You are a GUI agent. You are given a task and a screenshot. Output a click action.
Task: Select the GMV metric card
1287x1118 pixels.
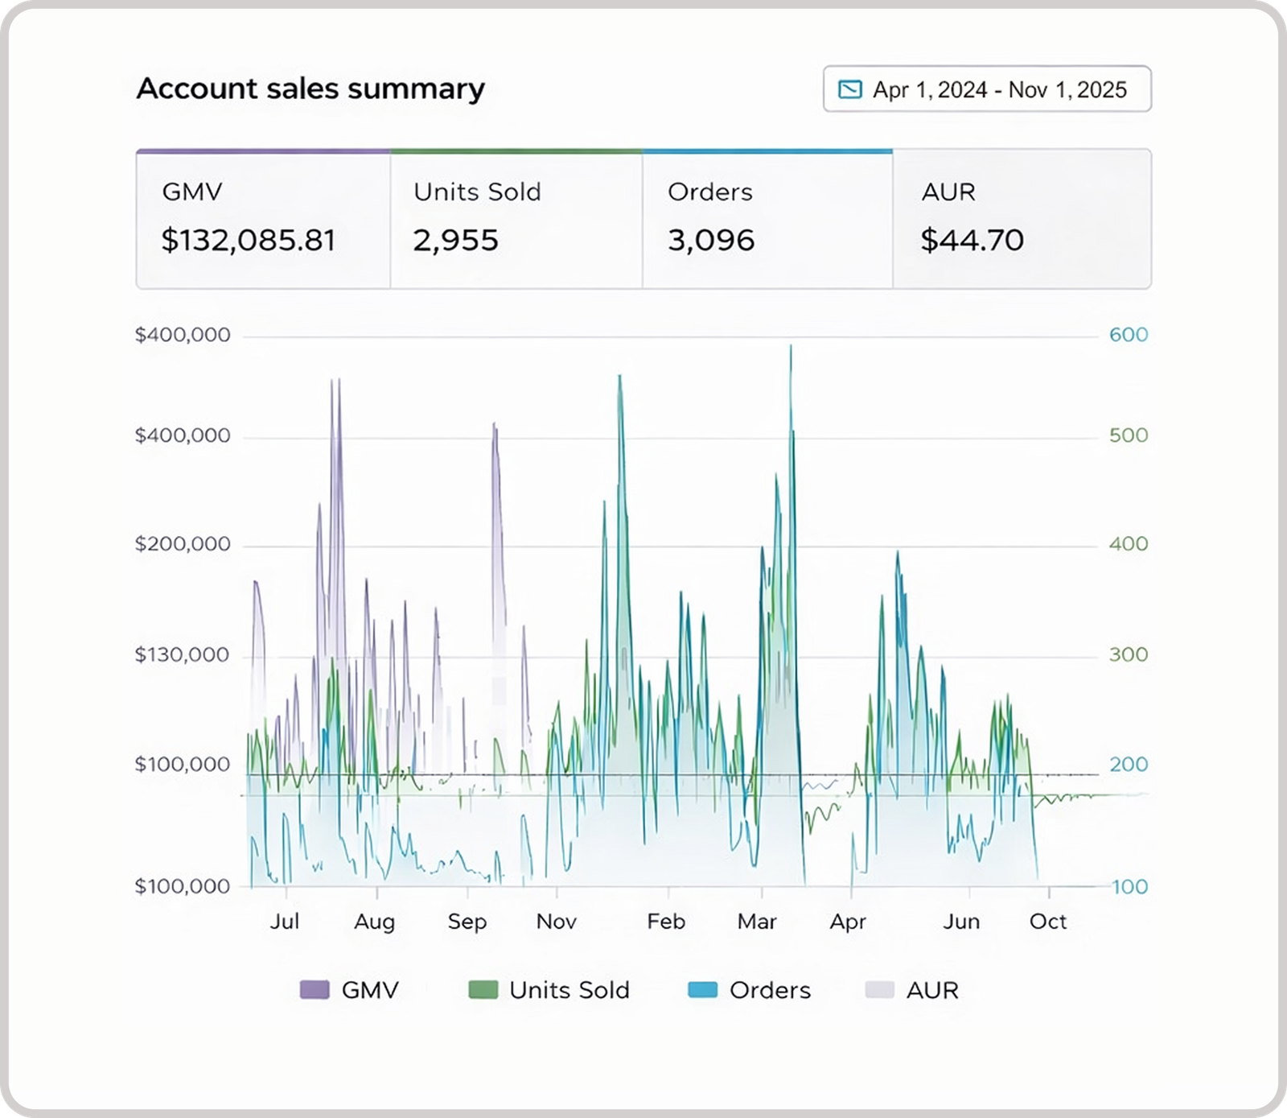(x=263, y=219)
